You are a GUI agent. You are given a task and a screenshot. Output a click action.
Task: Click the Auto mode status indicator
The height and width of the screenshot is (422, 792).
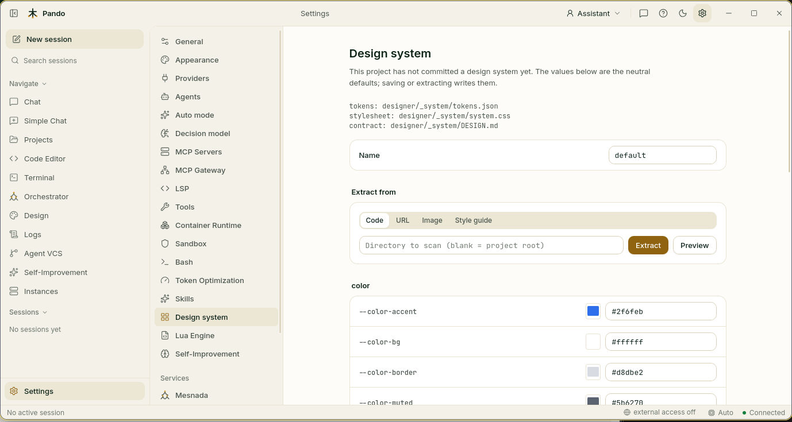click(x=721, y=413)
